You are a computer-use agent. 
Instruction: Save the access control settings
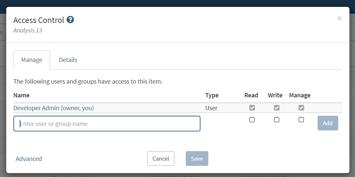[197, 159]
